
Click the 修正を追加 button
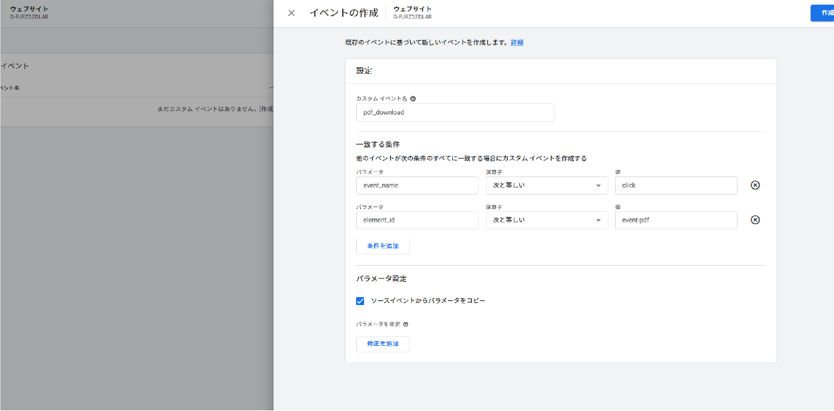click(x=383, y=344)
